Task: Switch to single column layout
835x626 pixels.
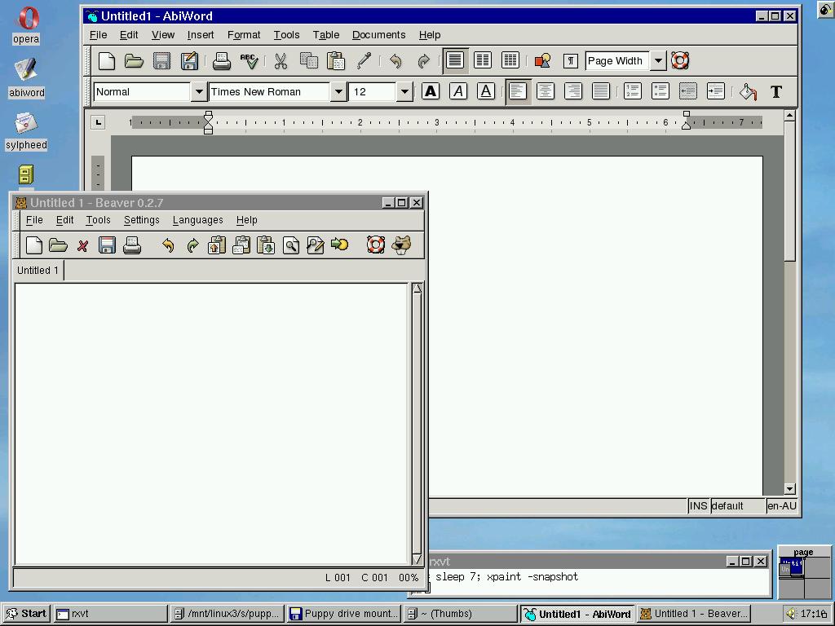Action: pos(455,60)
